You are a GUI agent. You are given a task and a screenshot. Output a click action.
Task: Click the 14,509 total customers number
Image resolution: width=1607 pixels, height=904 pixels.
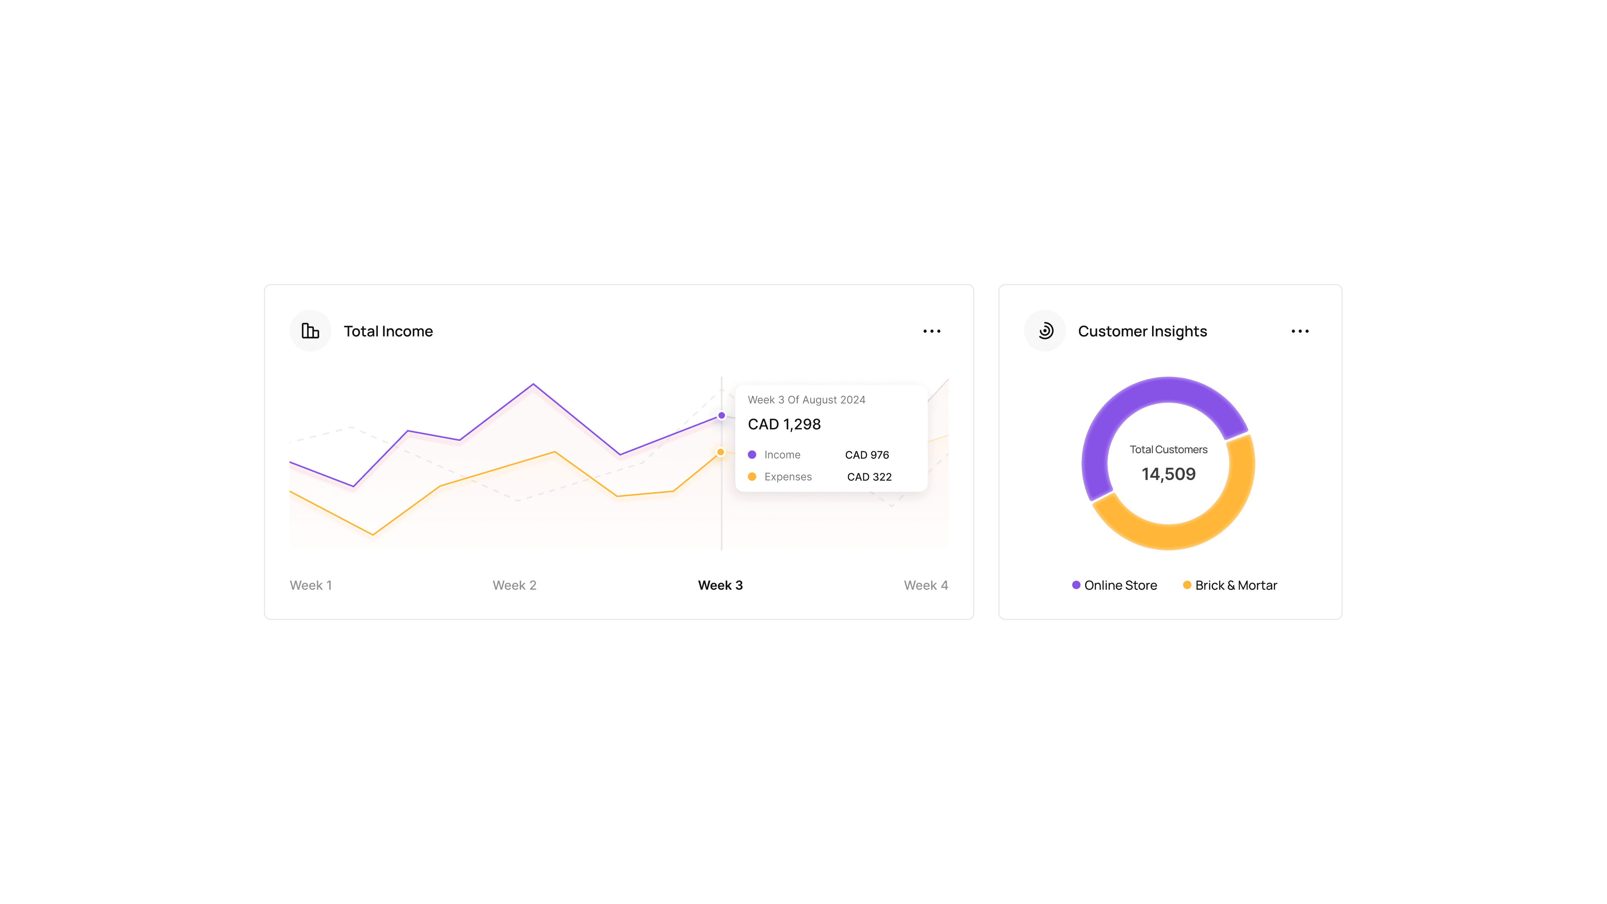point(1168,474)
